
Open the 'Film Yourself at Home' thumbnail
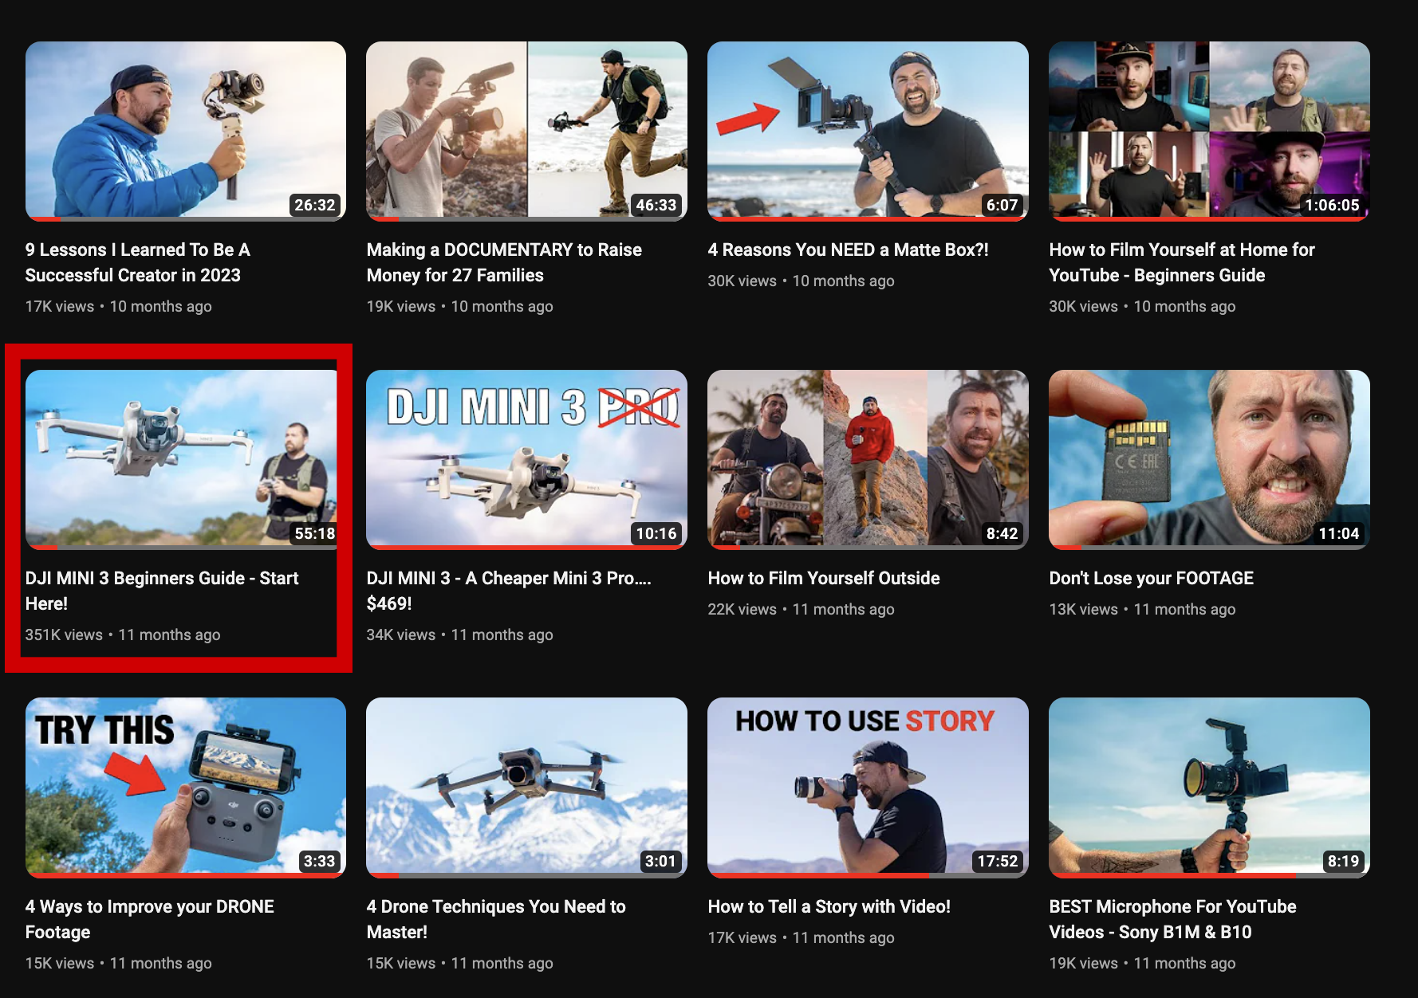(1209, 131)
